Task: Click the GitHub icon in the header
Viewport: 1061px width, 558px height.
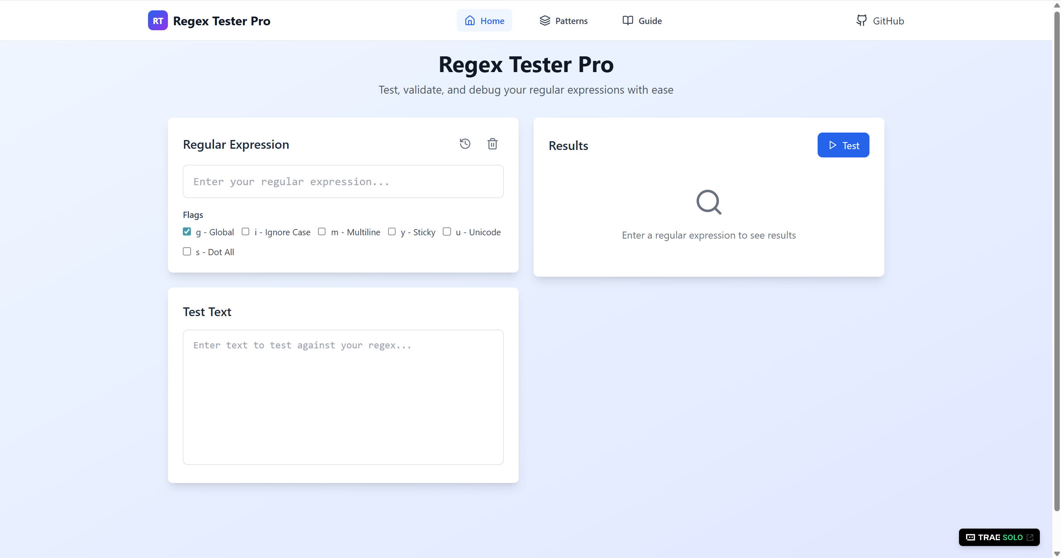Action: 861,20
